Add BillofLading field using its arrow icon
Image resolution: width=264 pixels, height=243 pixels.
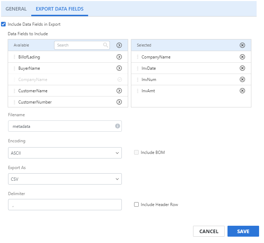click(x=119, y=57)
